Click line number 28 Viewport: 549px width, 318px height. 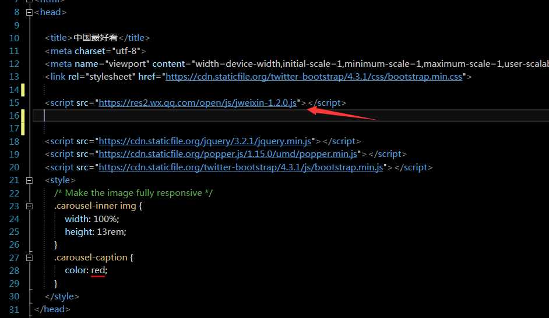coord(14,270)
